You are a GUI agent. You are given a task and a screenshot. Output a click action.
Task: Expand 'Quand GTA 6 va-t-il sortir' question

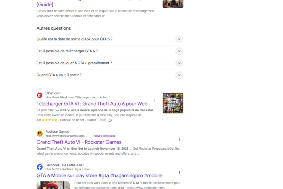(110, 75)
